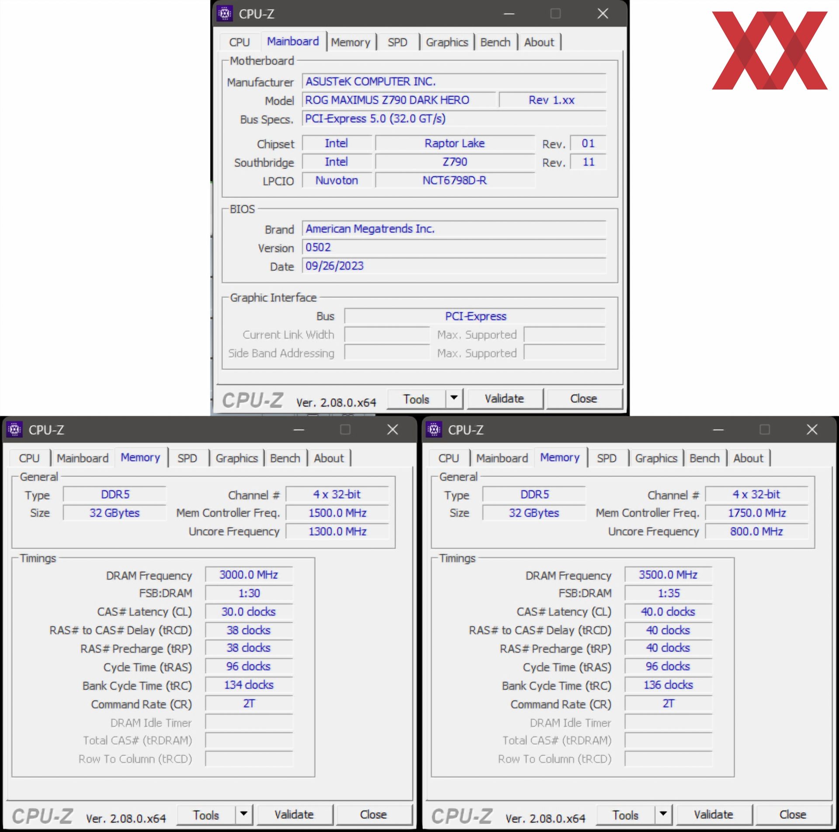Click Uncore Frequency 800.0 MHz value

click(x=757, y=532)
